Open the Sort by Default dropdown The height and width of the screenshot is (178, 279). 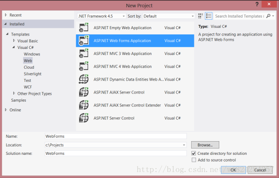click(x=169, y=16)
